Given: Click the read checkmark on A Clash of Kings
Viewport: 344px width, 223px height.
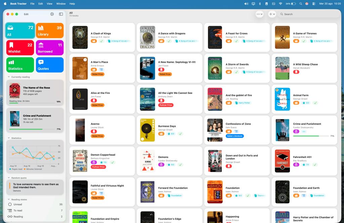Looking at the screenshot, I should [101, 41].
